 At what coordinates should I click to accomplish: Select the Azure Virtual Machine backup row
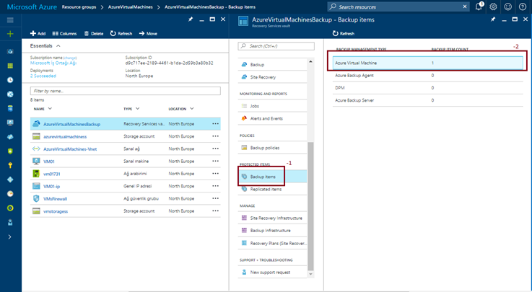coord(427,63)
